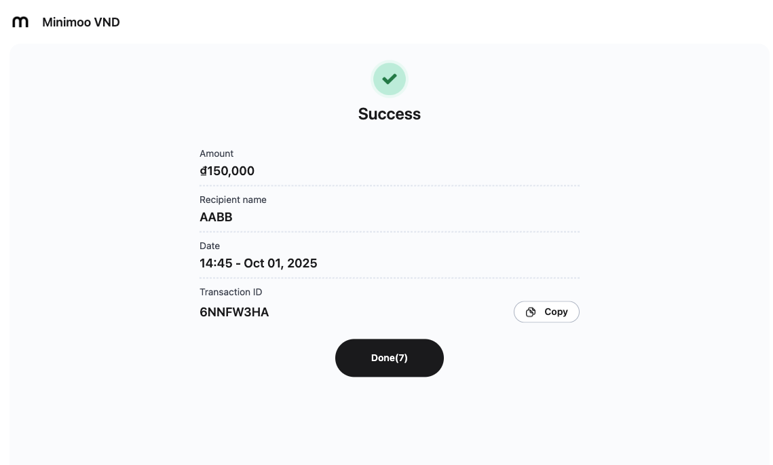This screenshot has width=773, height=465.
Task: Click the Recipient name label
Action: point(233,200)
